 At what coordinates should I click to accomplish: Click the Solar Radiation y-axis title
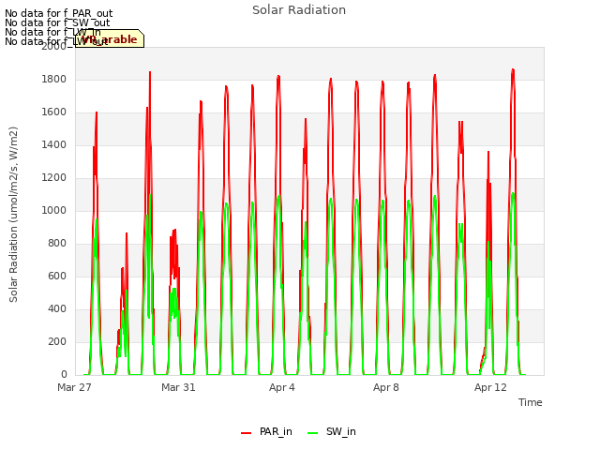(x=13, y=215)
